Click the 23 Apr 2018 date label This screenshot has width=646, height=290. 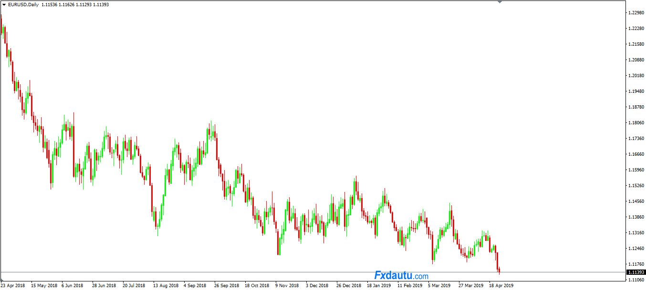pos(13,286)
